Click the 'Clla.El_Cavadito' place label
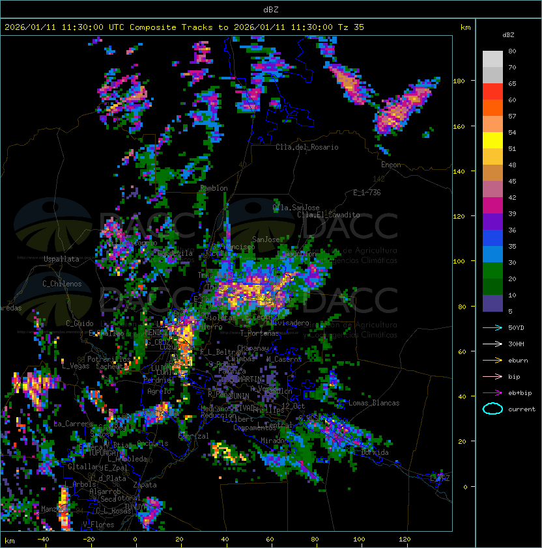The height and width of the screenshot is (548, 542). [328, 215]
